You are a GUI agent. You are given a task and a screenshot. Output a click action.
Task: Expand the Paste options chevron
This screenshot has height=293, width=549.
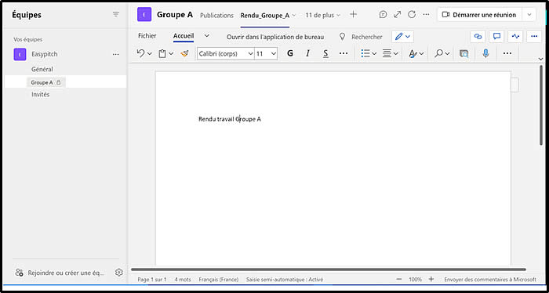(x=171, y=54)
